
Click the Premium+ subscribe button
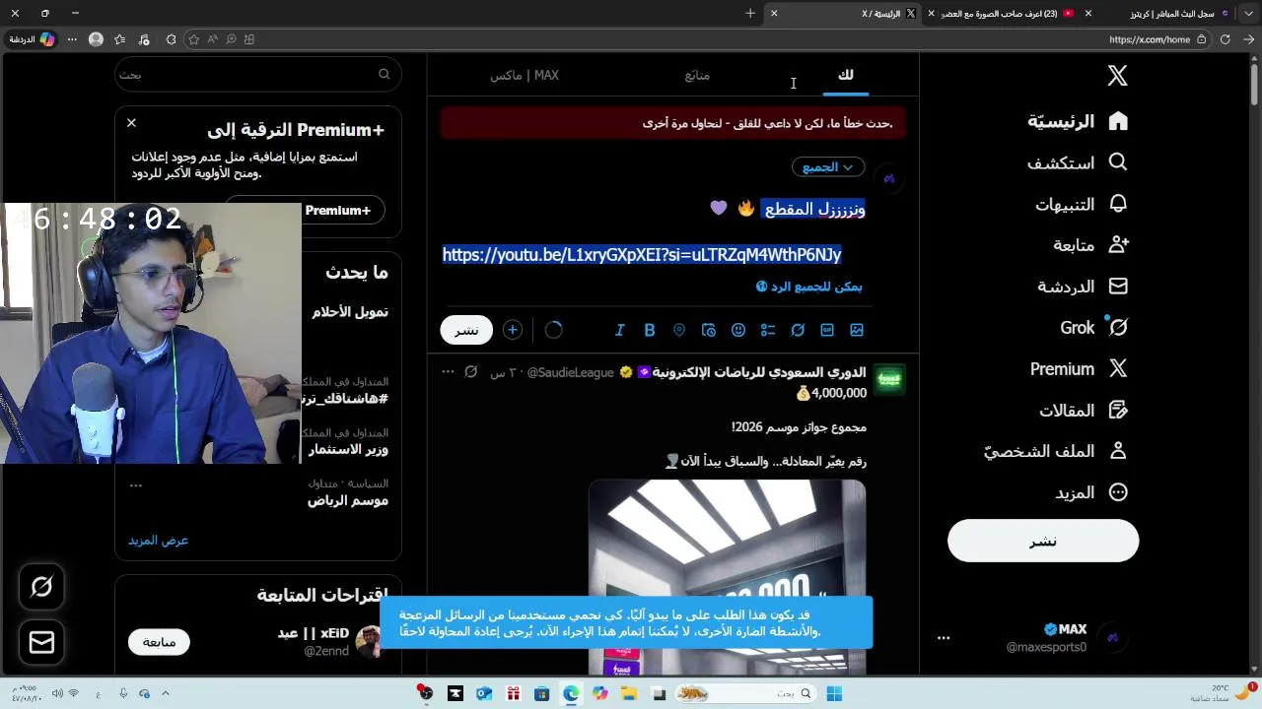point(305,210)
